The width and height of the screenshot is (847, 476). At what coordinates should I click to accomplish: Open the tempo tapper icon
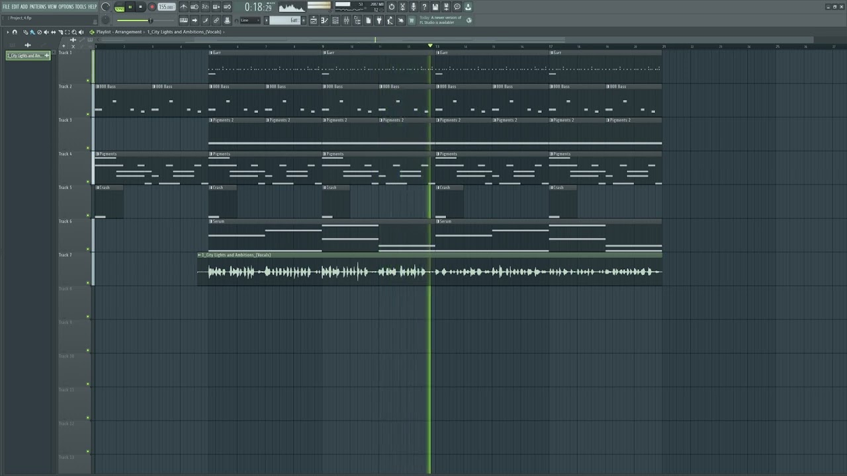(x=390, y=20)
